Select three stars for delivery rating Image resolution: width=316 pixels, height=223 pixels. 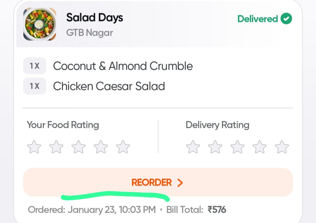coord(237,147)
